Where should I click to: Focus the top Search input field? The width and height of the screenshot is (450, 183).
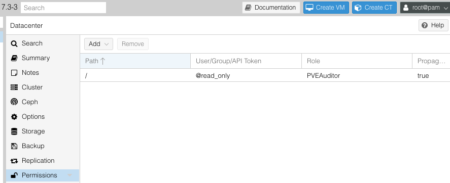tap(63, 8)
